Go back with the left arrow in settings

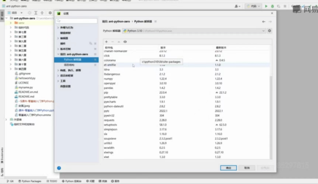pyautogui.click(x=263, y=21)
